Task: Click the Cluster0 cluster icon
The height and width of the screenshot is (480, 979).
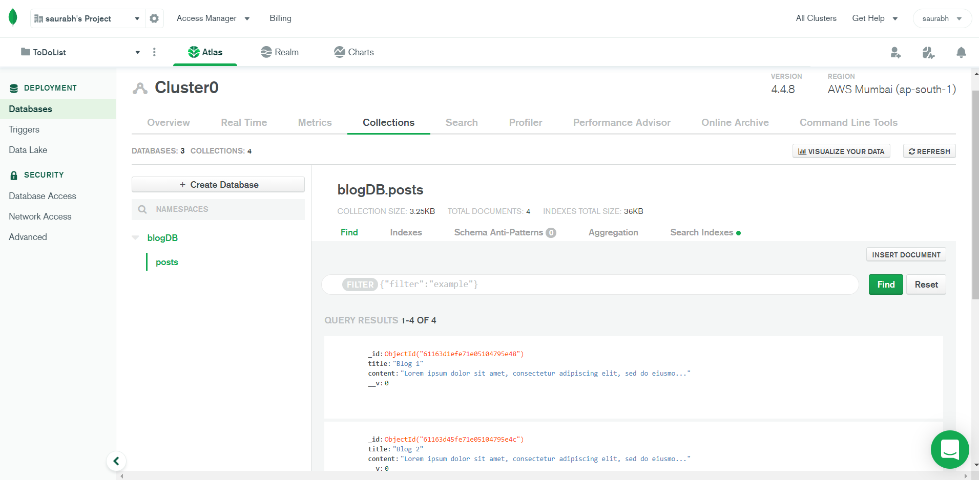Action: (140, 88)
